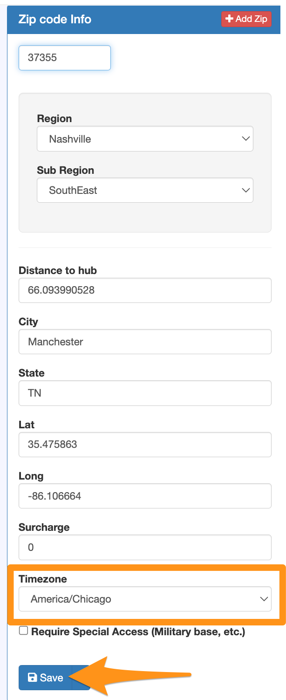
Task: Click the Sub Region label text
Action: point(66,170)
